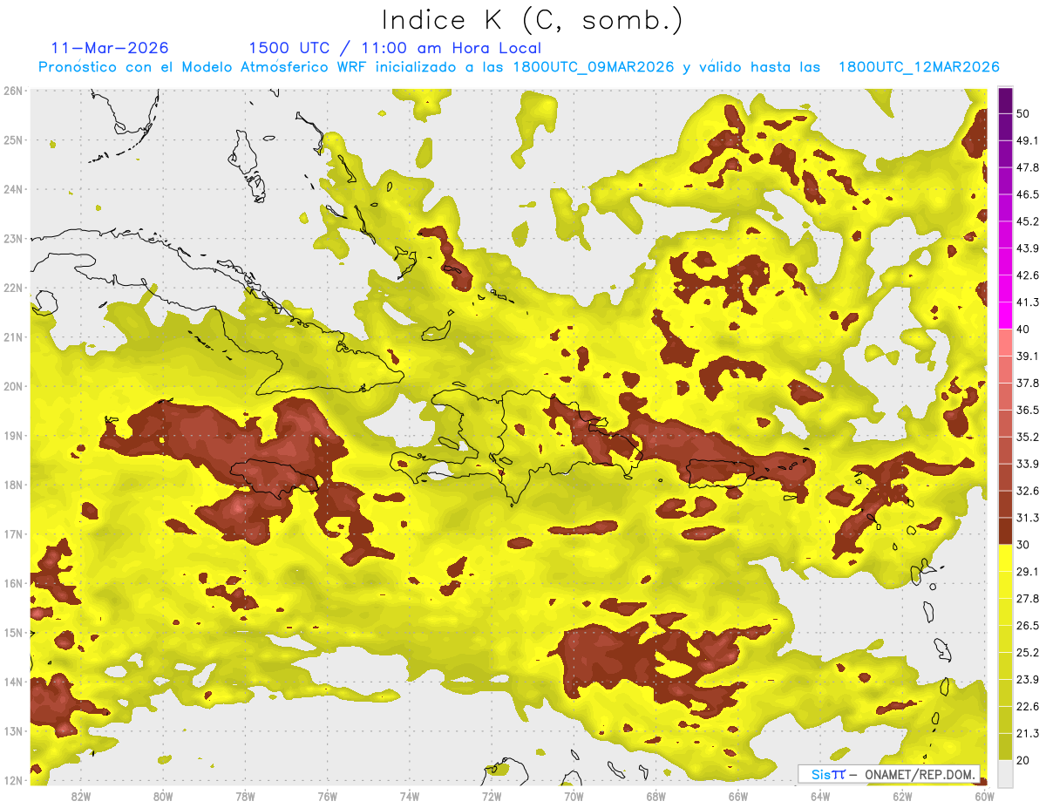
Task: Click the 22N latitude label
Action: pyautogui.click(x=14, y=288)
